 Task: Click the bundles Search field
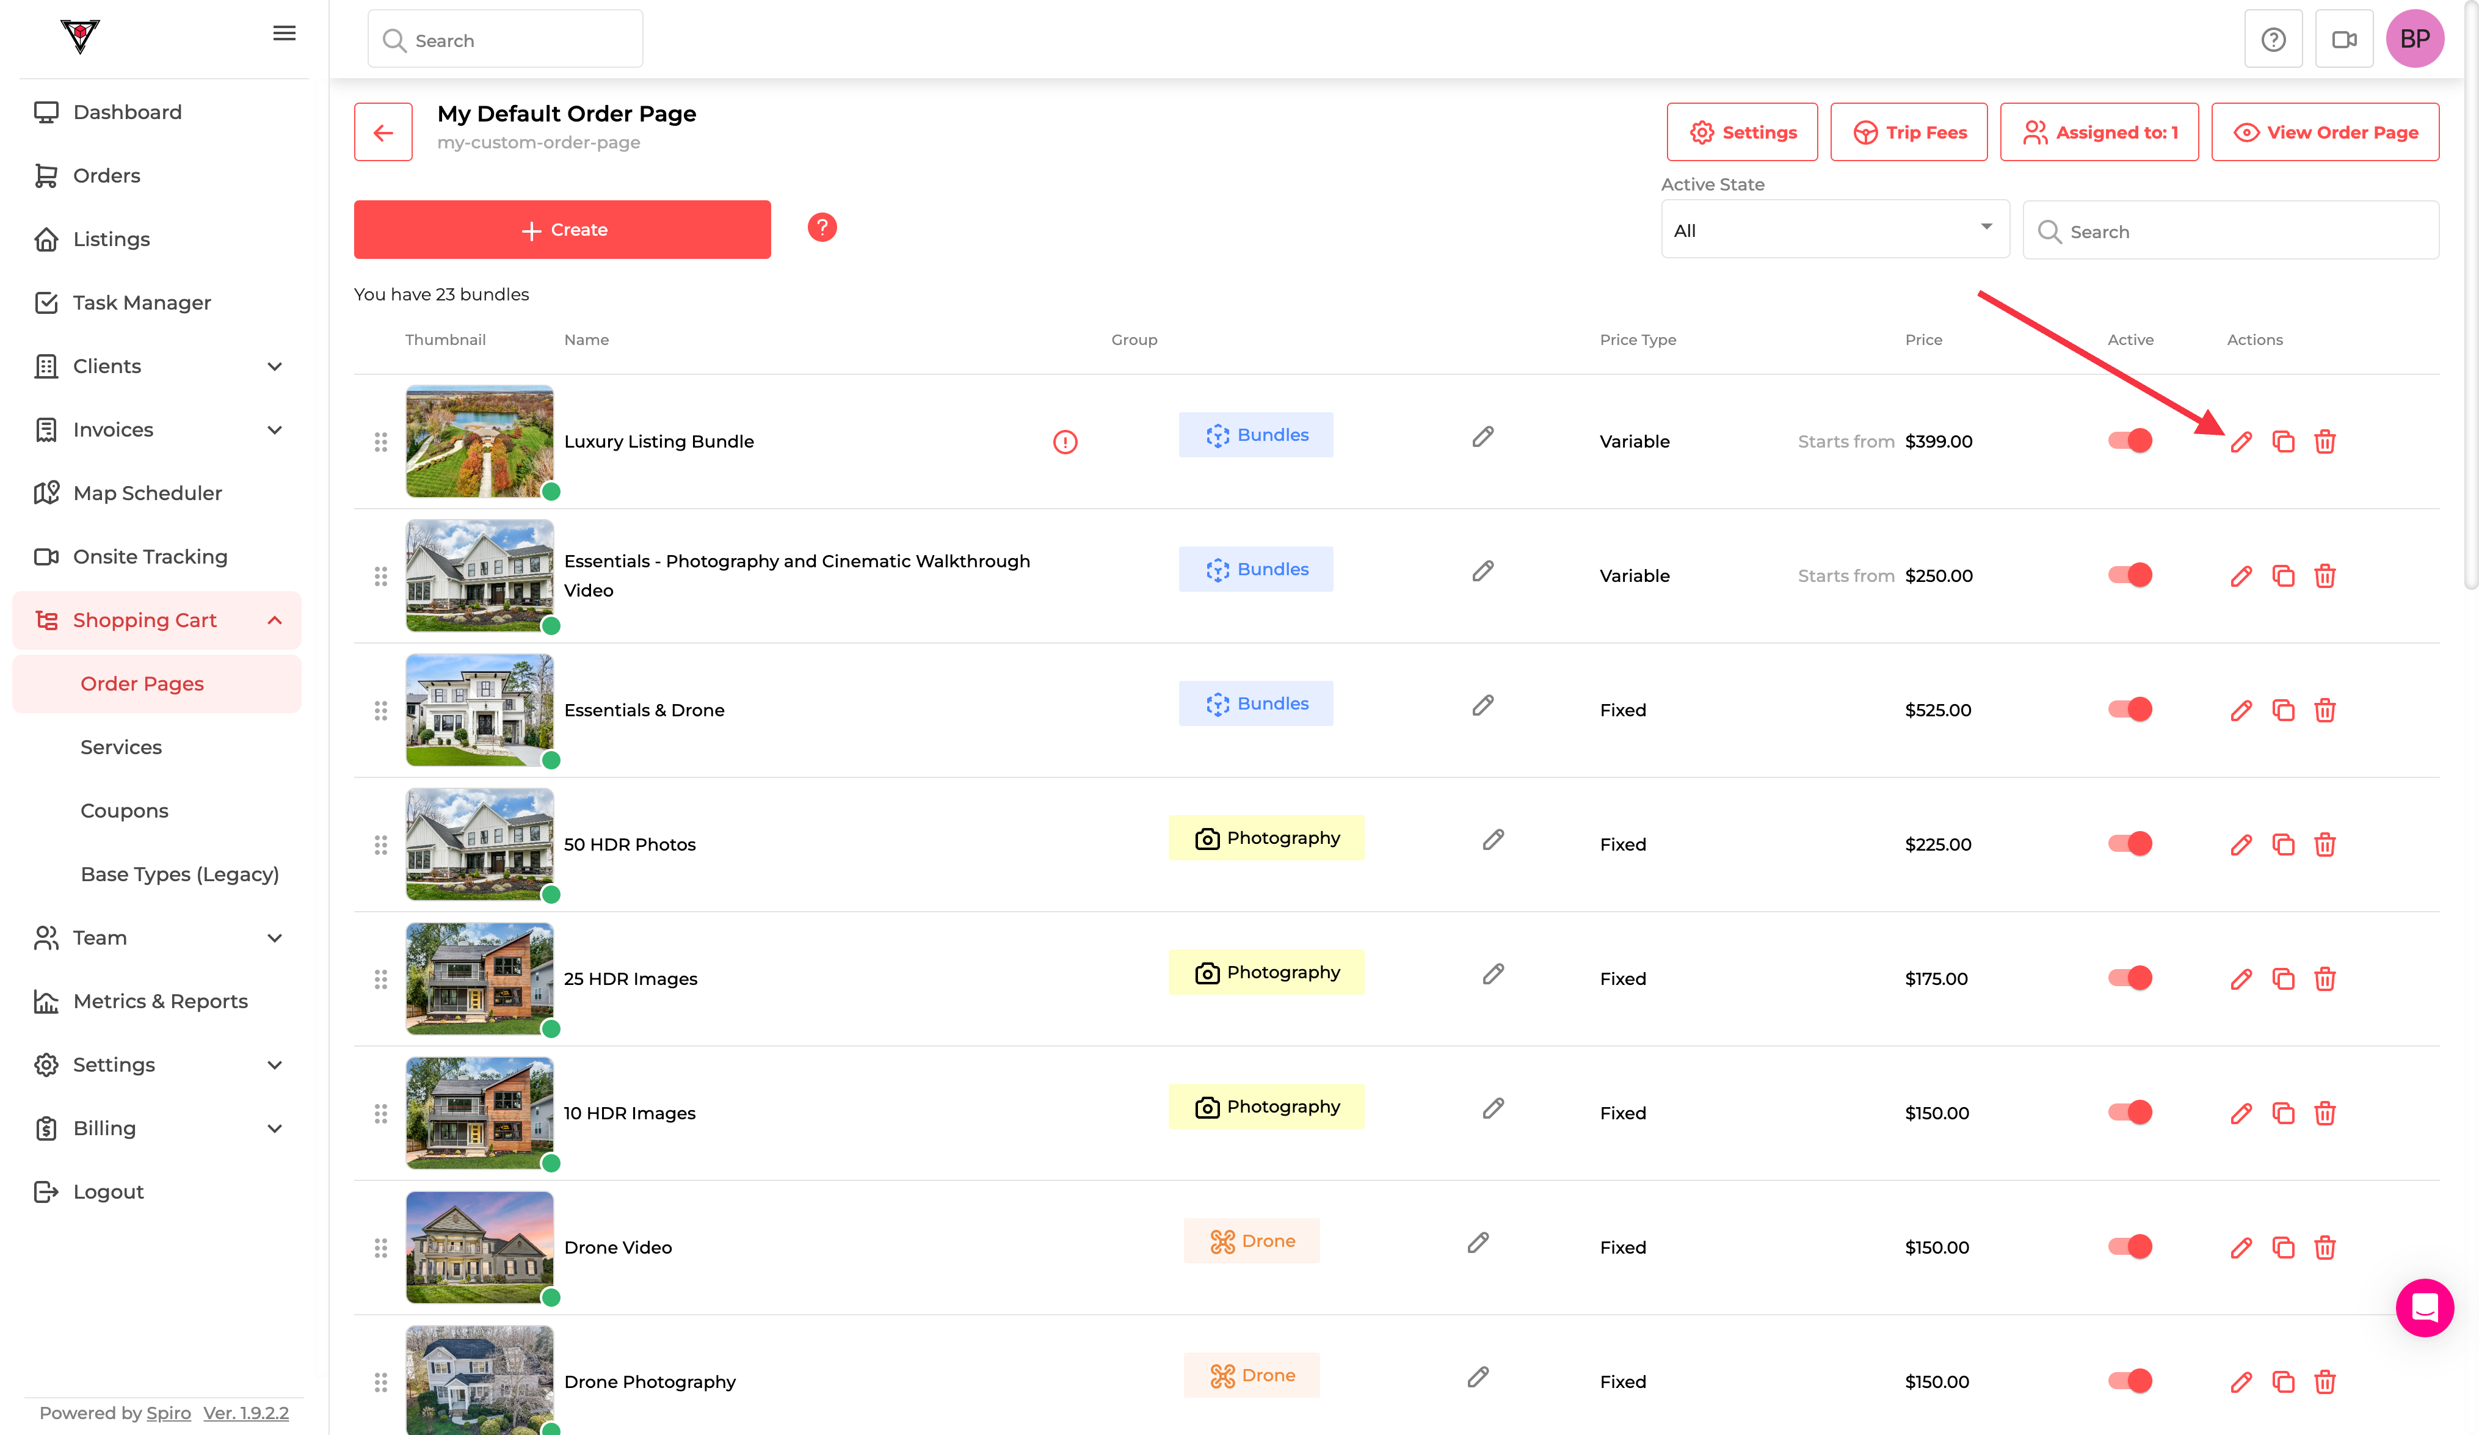(x=2230, y=231)
